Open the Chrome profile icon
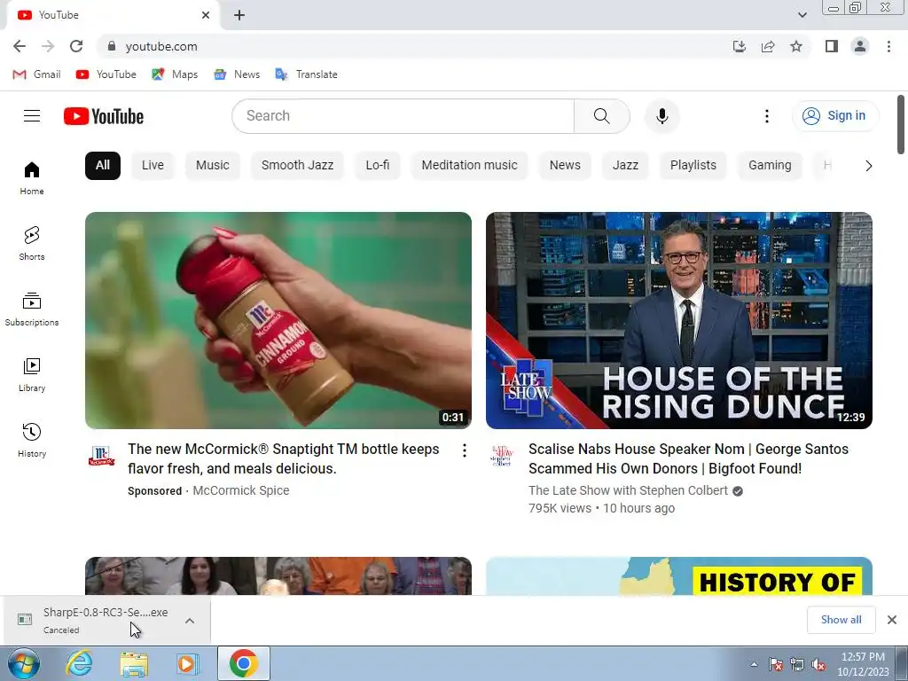Viewport: 908px width, 681px height. point(860,46)
